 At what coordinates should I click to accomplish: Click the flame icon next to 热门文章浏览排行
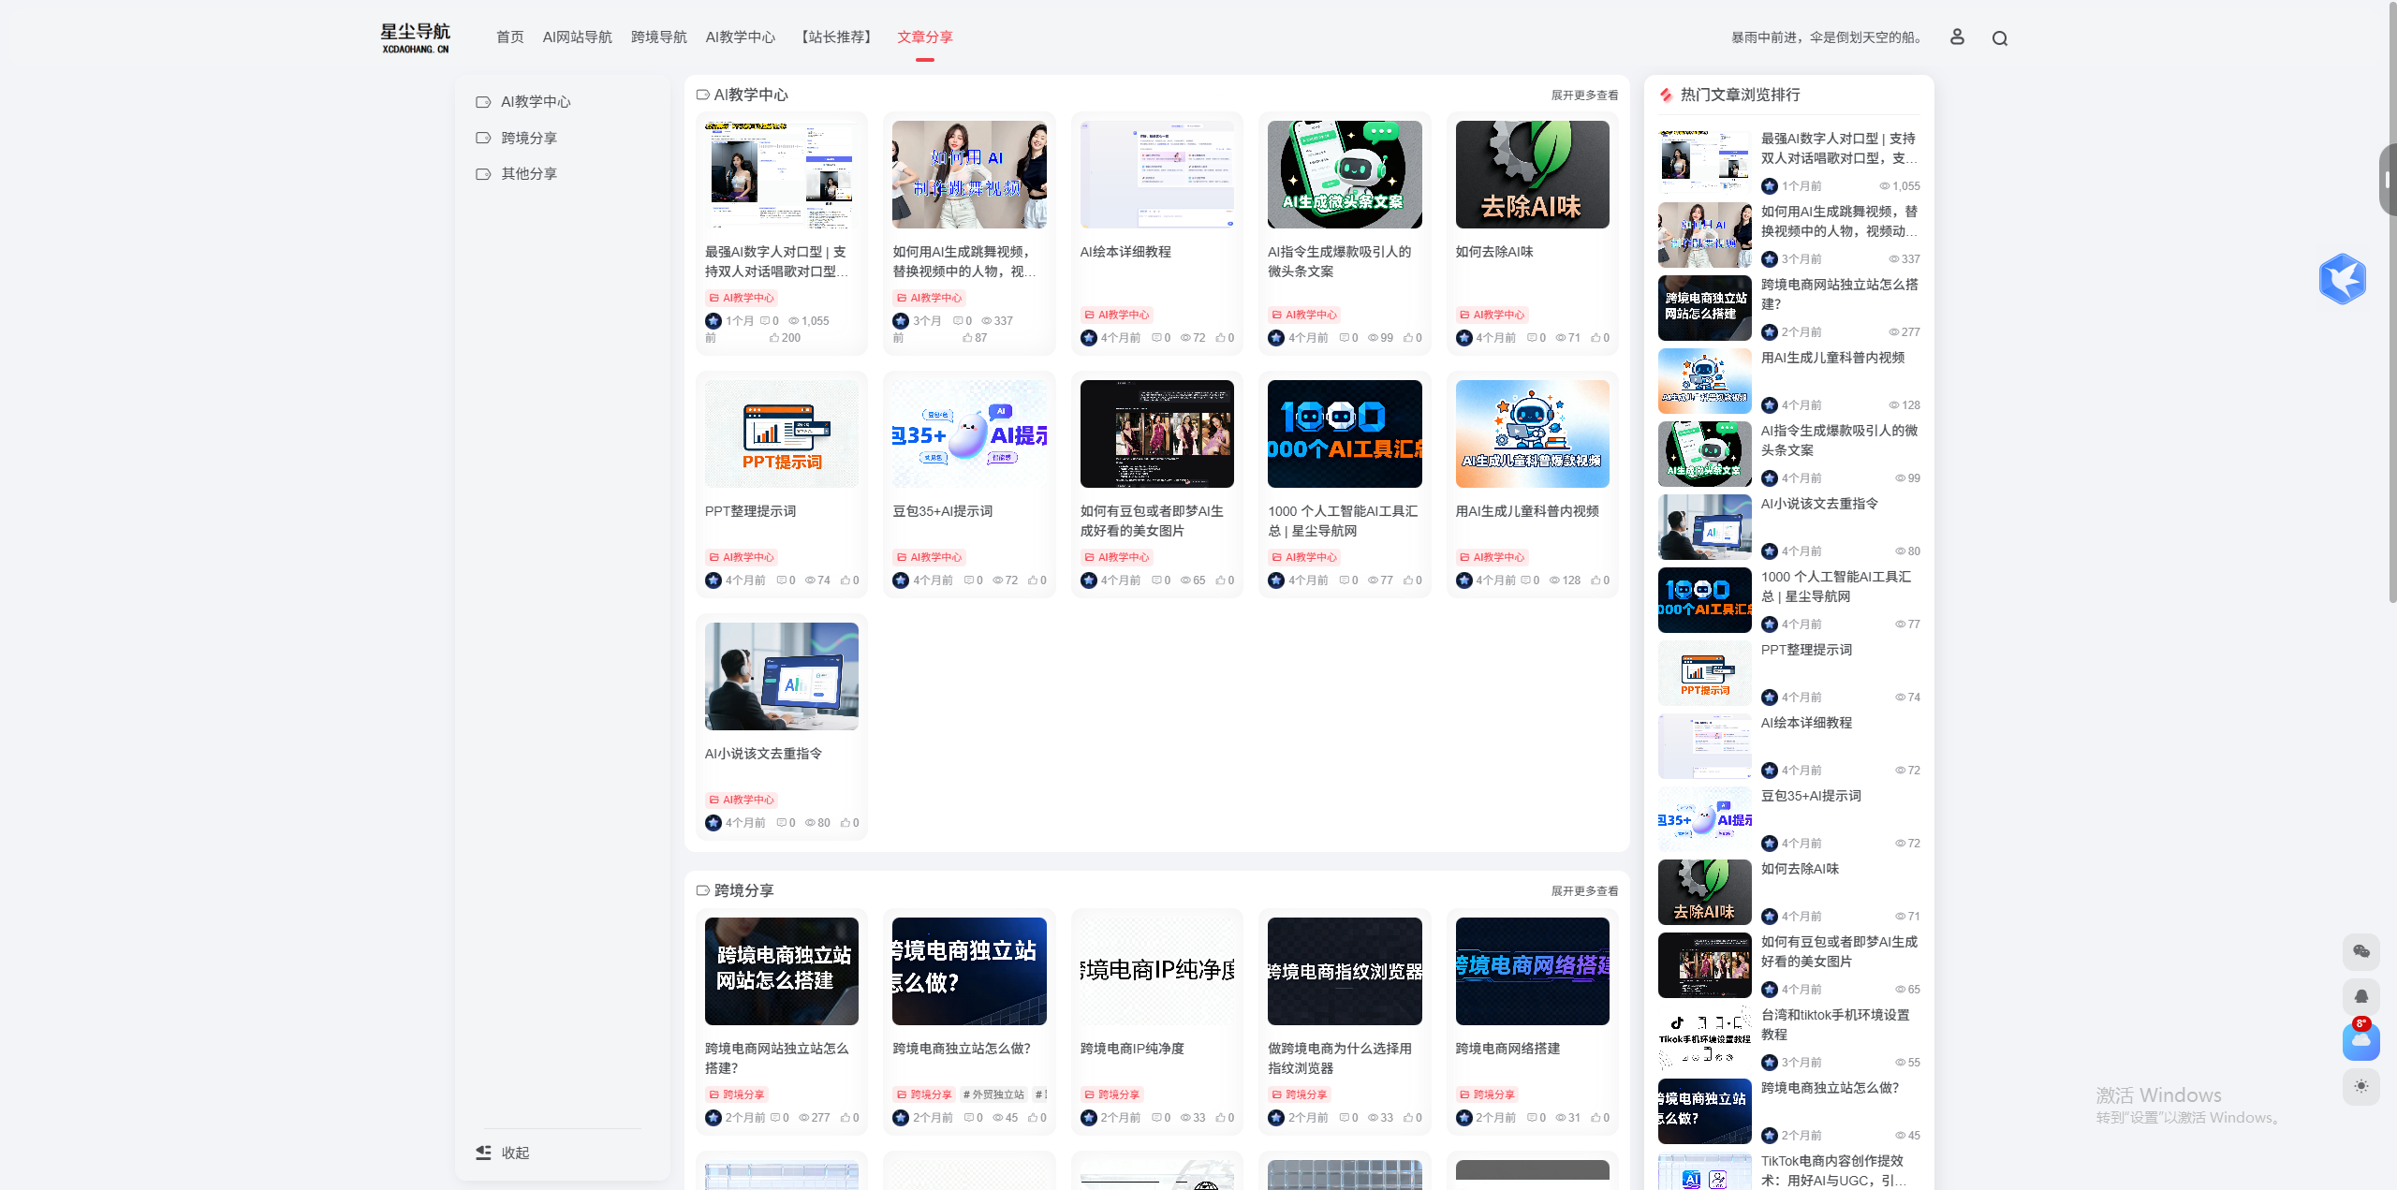click(1666, 95)
